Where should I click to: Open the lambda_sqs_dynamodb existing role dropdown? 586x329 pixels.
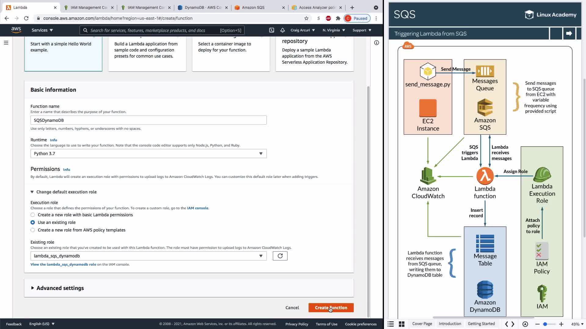148,256
